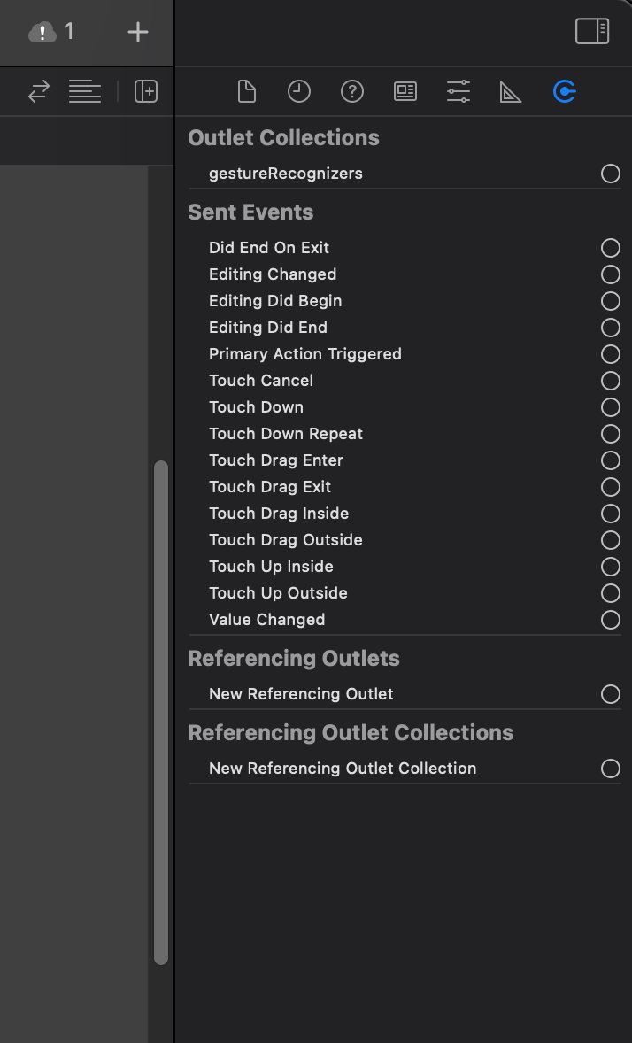This screenshot has height=1043, width=632.
Task: Click the Touch Up Inside connection circle
Action: (x=611, y=567)
